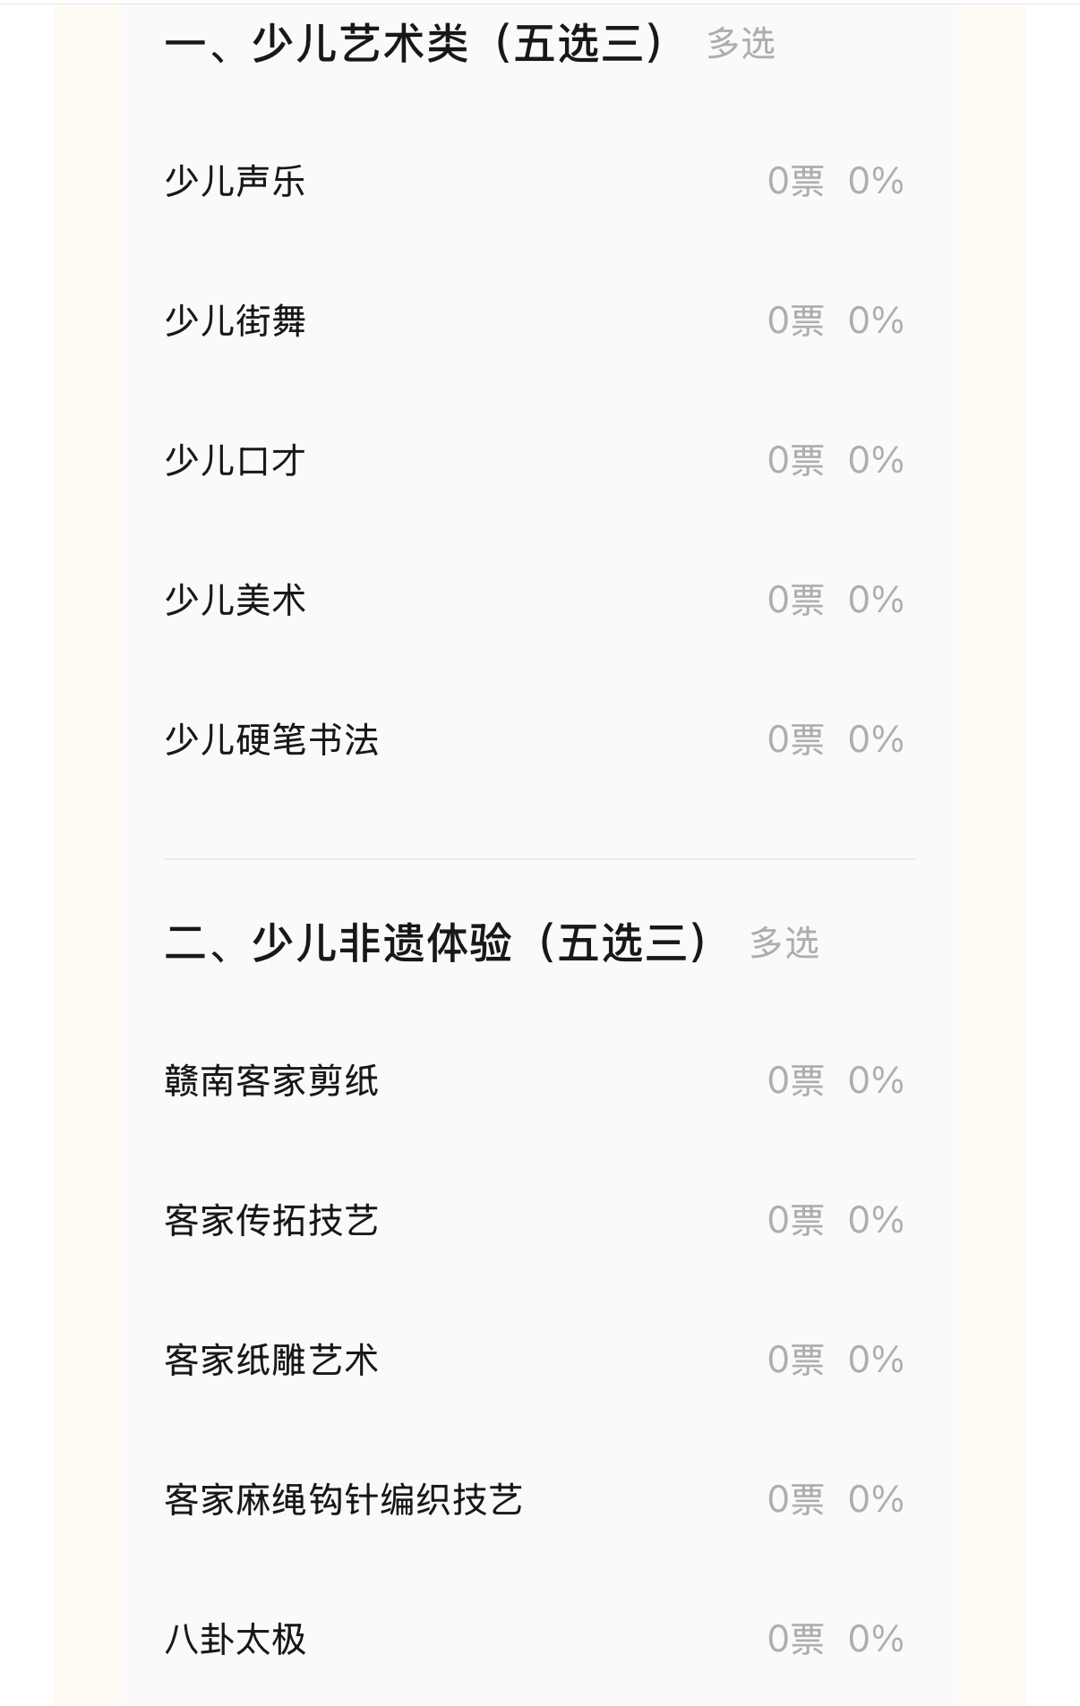This screenshot has width=1080, height=1706.
Task: Pick 客家纸雕艺术 option
Action: point(540,1361)
